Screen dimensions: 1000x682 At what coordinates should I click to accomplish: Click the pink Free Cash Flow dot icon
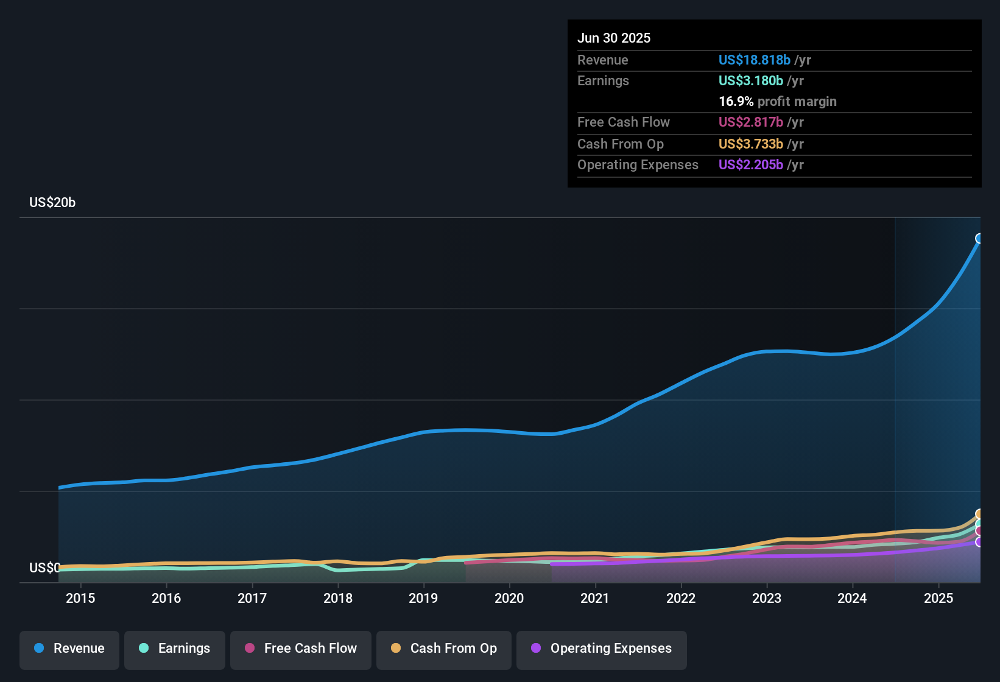pyautogui.click(x=248, y=649)
